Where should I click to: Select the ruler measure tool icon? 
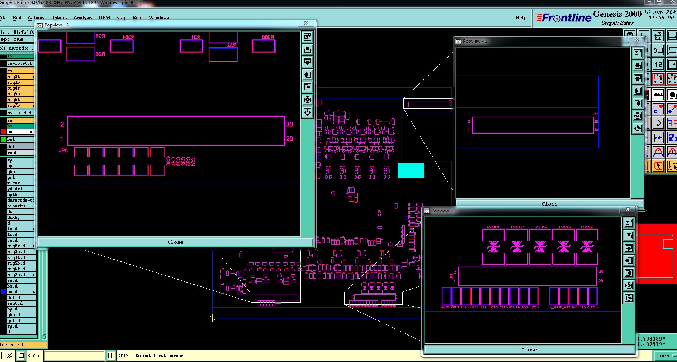point(658,95)
